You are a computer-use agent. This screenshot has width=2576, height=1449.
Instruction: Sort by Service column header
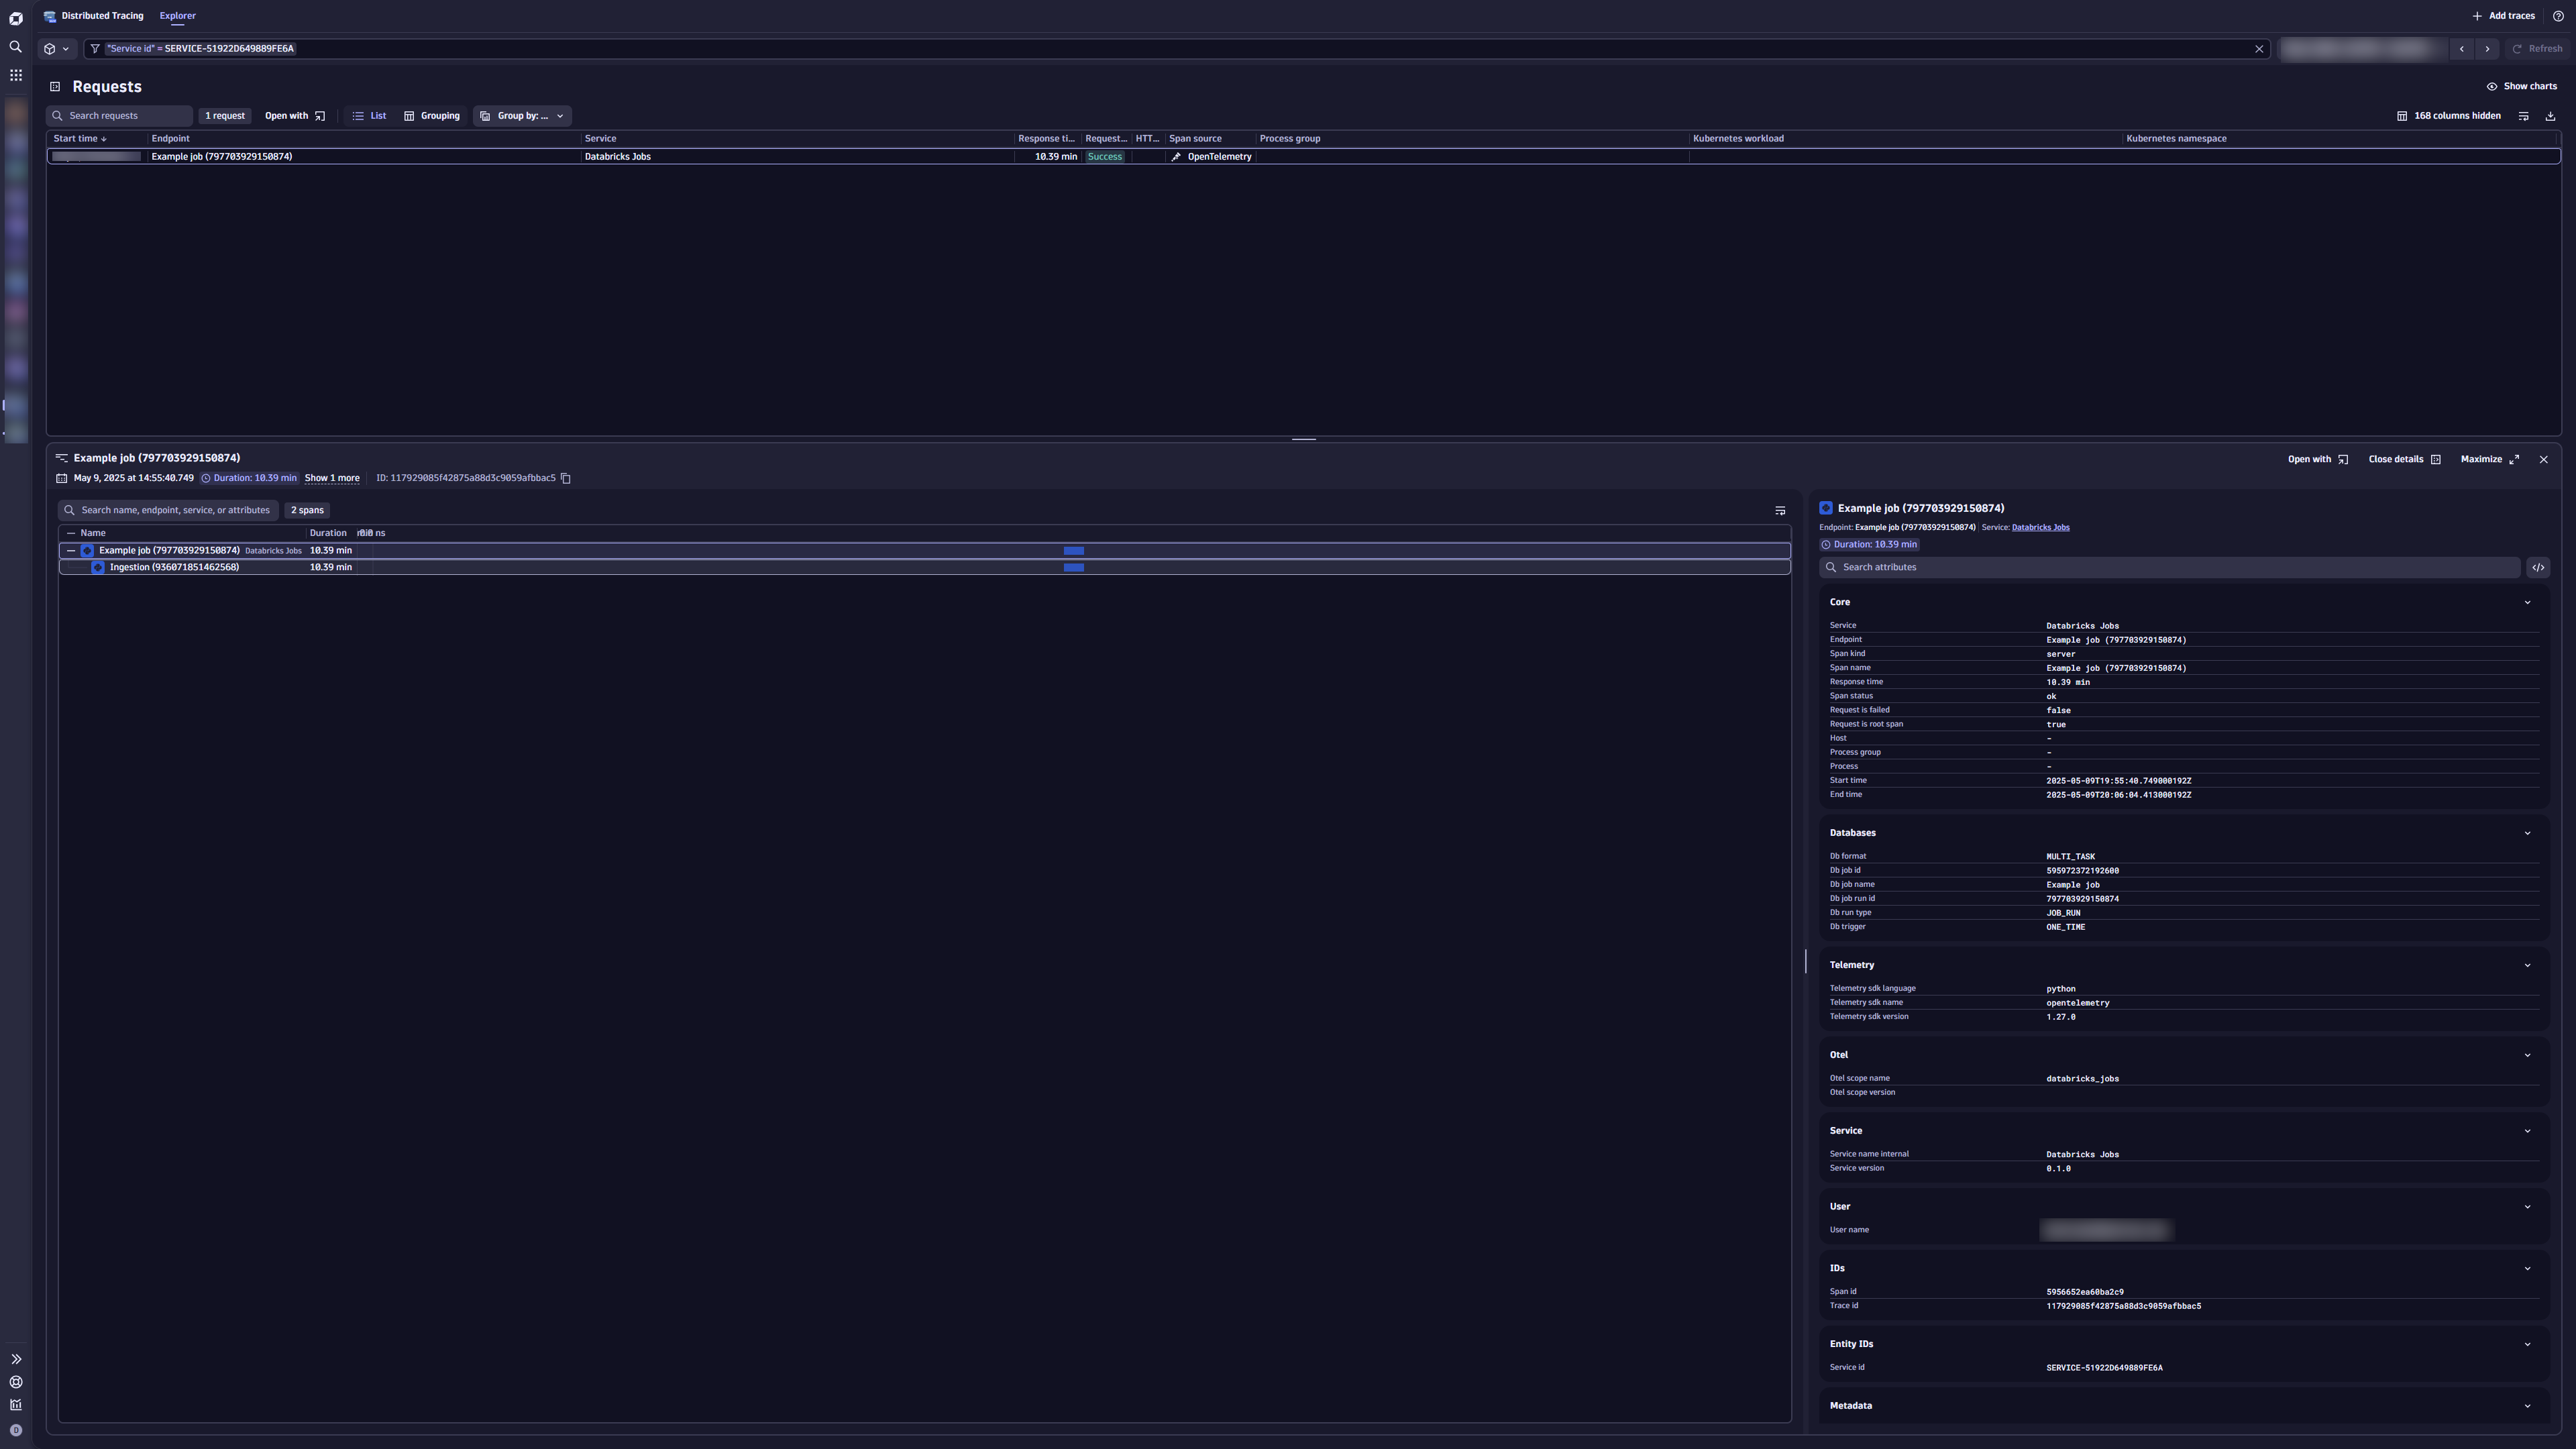coord(600,139)
